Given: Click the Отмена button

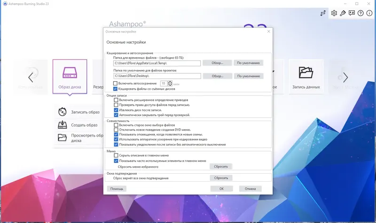Looking at the screenshot, I should [250, 189].
